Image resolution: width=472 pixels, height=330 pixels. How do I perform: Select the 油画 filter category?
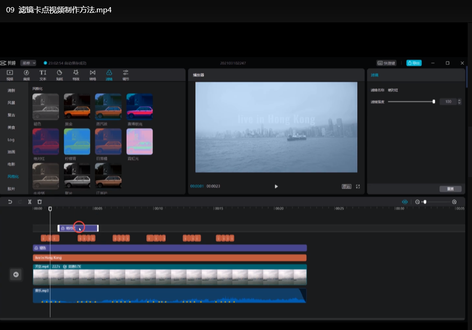[x=11, y=152]
